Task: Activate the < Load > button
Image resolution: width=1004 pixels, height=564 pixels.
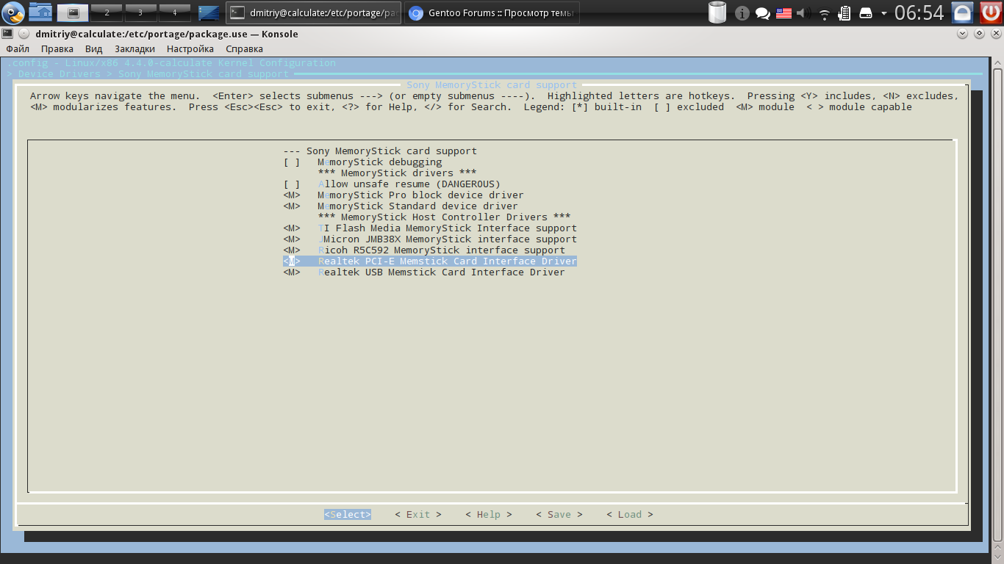Action: point(630,514)
